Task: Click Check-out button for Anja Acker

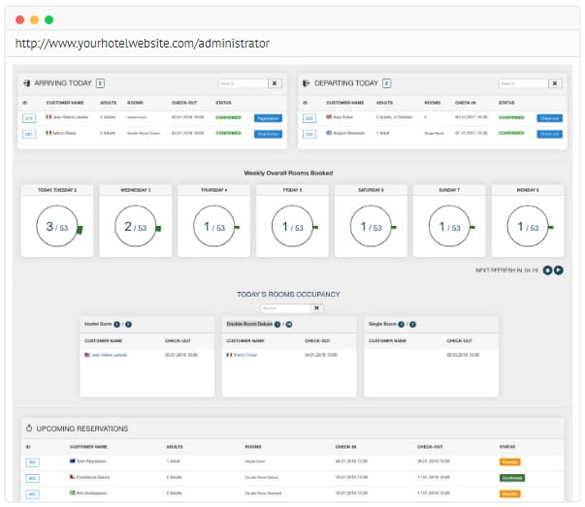Action: (x=549, y=118)
